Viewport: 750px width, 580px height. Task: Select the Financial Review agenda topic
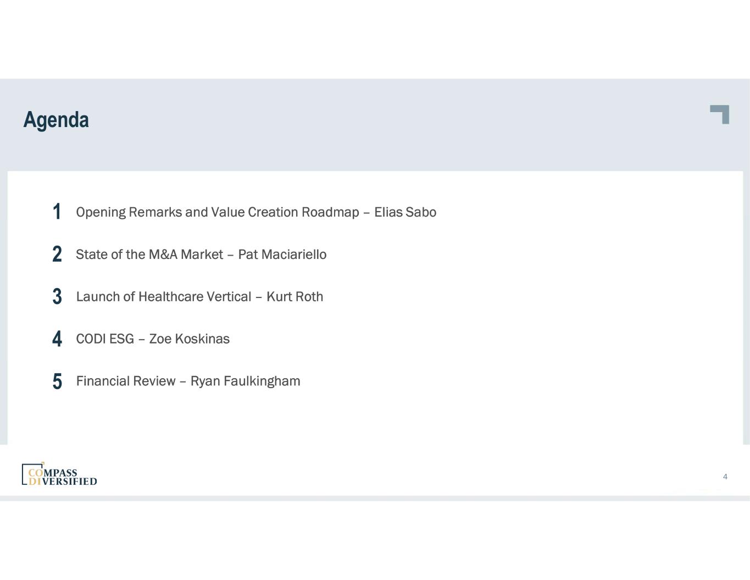point(126,382)
